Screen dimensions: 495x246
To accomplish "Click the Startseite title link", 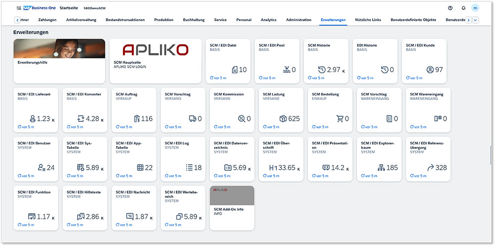I will [x=68, y=8].
